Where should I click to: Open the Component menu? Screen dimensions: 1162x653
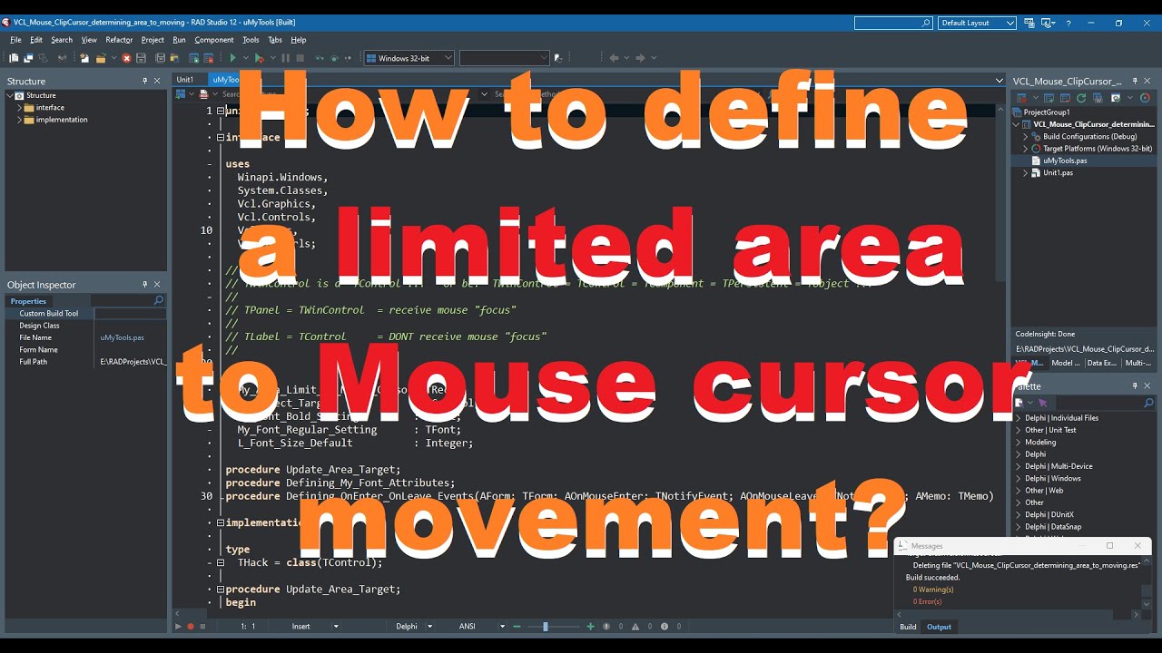214,40
